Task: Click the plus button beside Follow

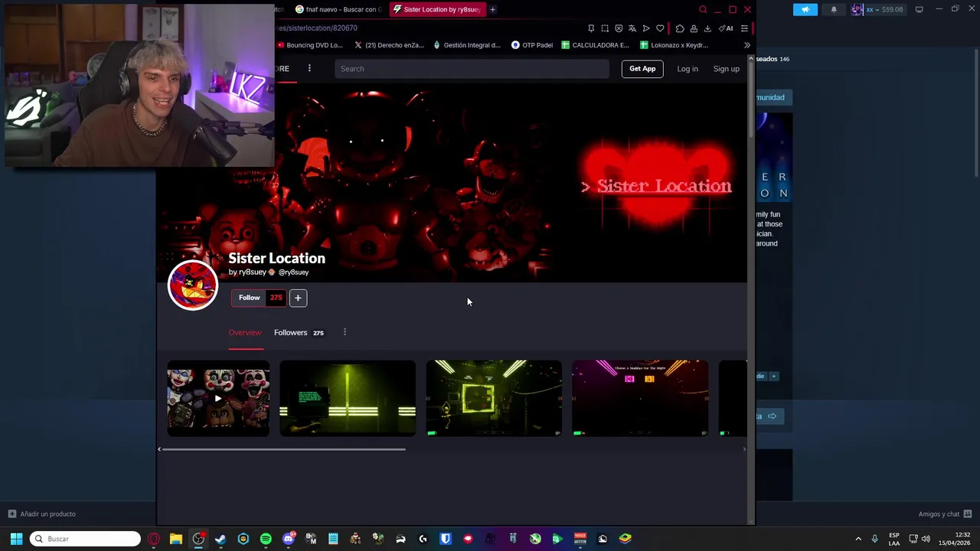Action: (x=298, y=298)
